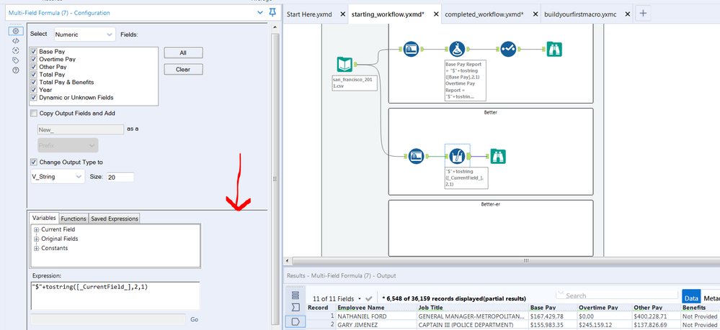Click the Employee Name column header
This screenshot has height=330, width=720.
[x=375, y=308]
